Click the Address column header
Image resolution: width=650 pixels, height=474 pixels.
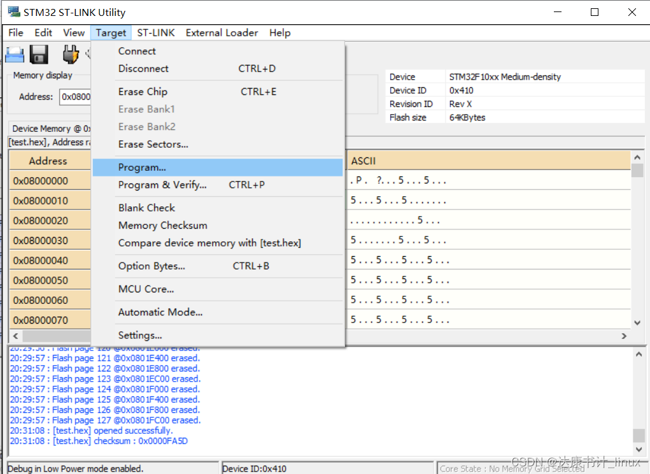tap(50, 161)
